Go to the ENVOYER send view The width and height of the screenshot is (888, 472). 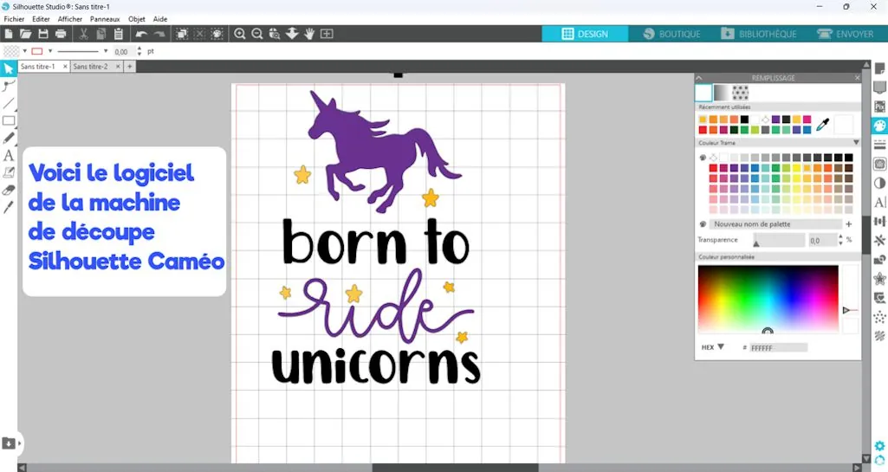click(x=845, y=34)
